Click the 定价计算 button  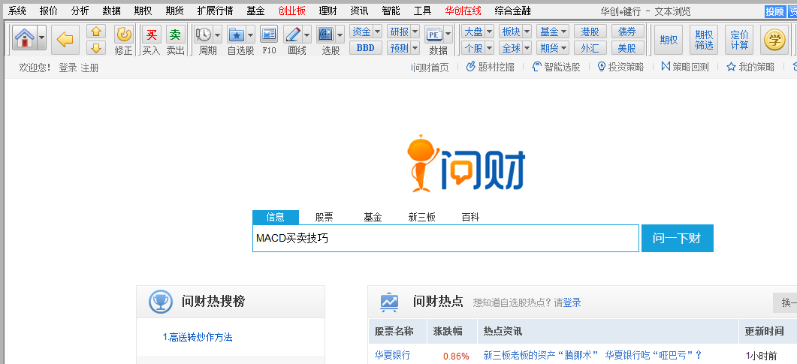[739, 40]
